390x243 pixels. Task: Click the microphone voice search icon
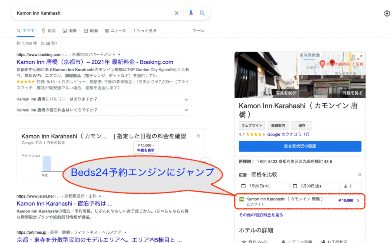[x=191, y=13]
